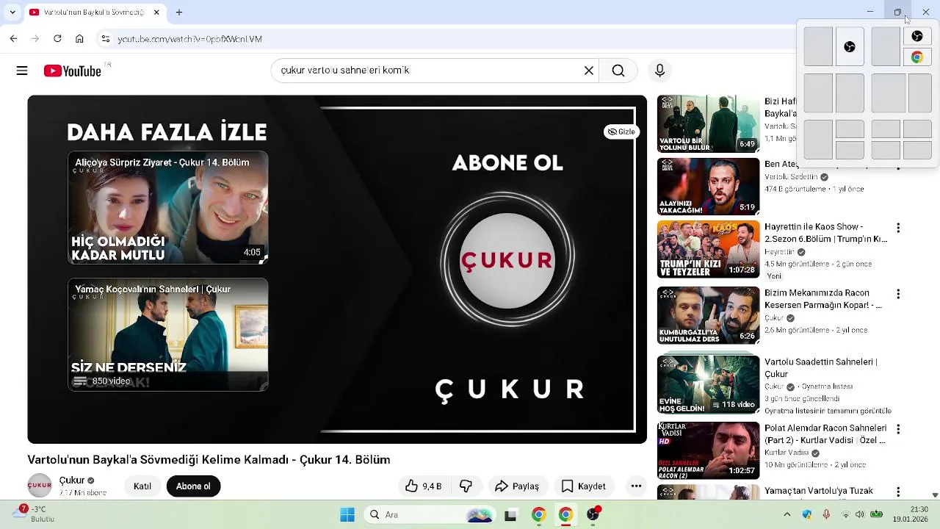940x529 pixels.
Task: Open volume control in tray
Action: click(860, 514)
